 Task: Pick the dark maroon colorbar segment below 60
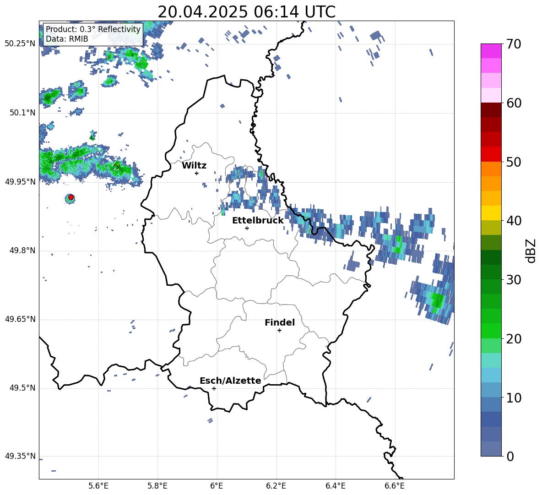[x=491, y=110]
